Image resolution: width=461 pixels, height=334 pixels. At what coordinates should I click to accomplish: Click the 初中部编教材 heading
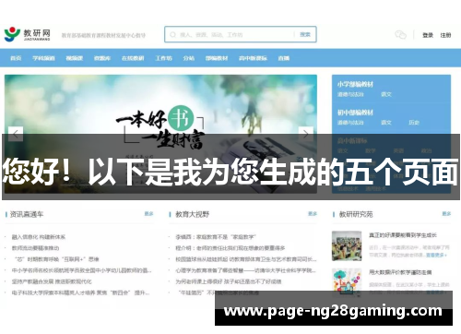click(x=355, y=113)
